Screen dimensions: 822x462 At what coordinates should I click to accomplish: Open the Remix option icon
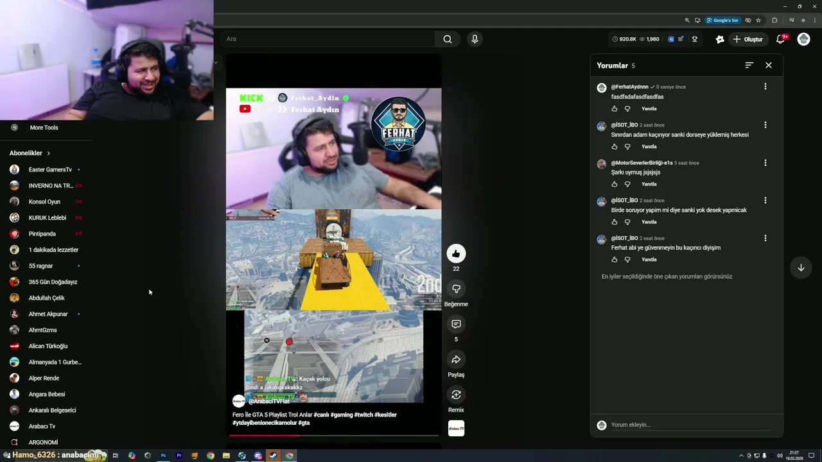coord(456,395)
